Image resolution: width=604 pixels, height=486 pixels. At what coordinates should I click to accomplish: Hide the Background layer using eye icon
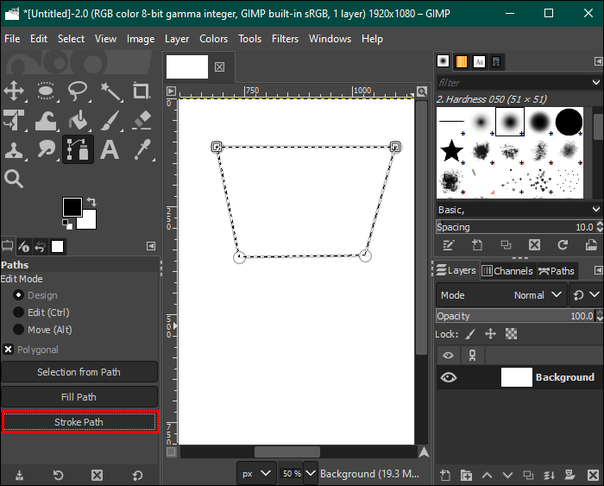(448, 377)
